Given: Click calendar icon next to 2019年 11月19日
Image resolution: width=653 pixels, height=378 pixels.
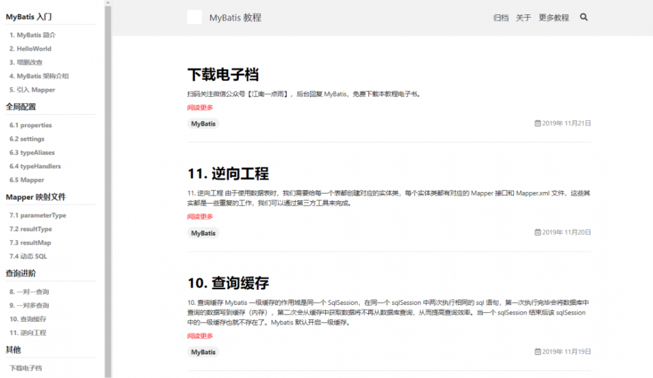Looking at the screenshot, I should coord(537,352).
